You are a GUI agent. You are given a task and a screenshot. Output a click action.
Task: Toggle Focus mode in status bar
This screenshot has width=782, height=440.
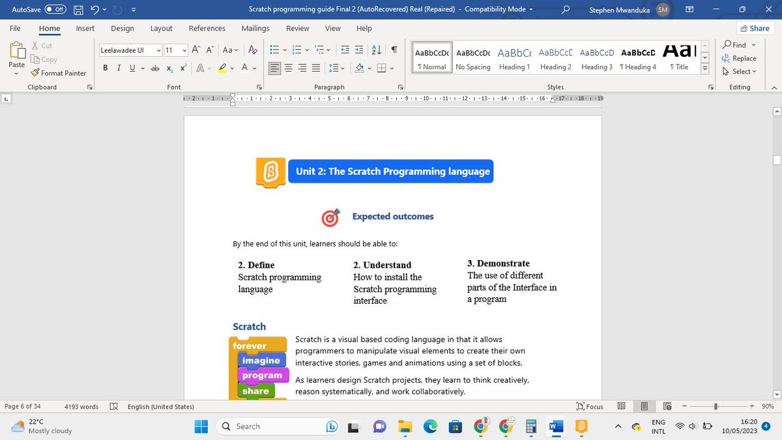pos(590,407)
